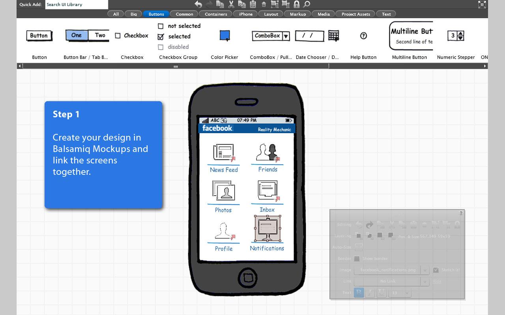Open the ComboBox dropdown arrow
Screen dimensions: 505x315
286,36
